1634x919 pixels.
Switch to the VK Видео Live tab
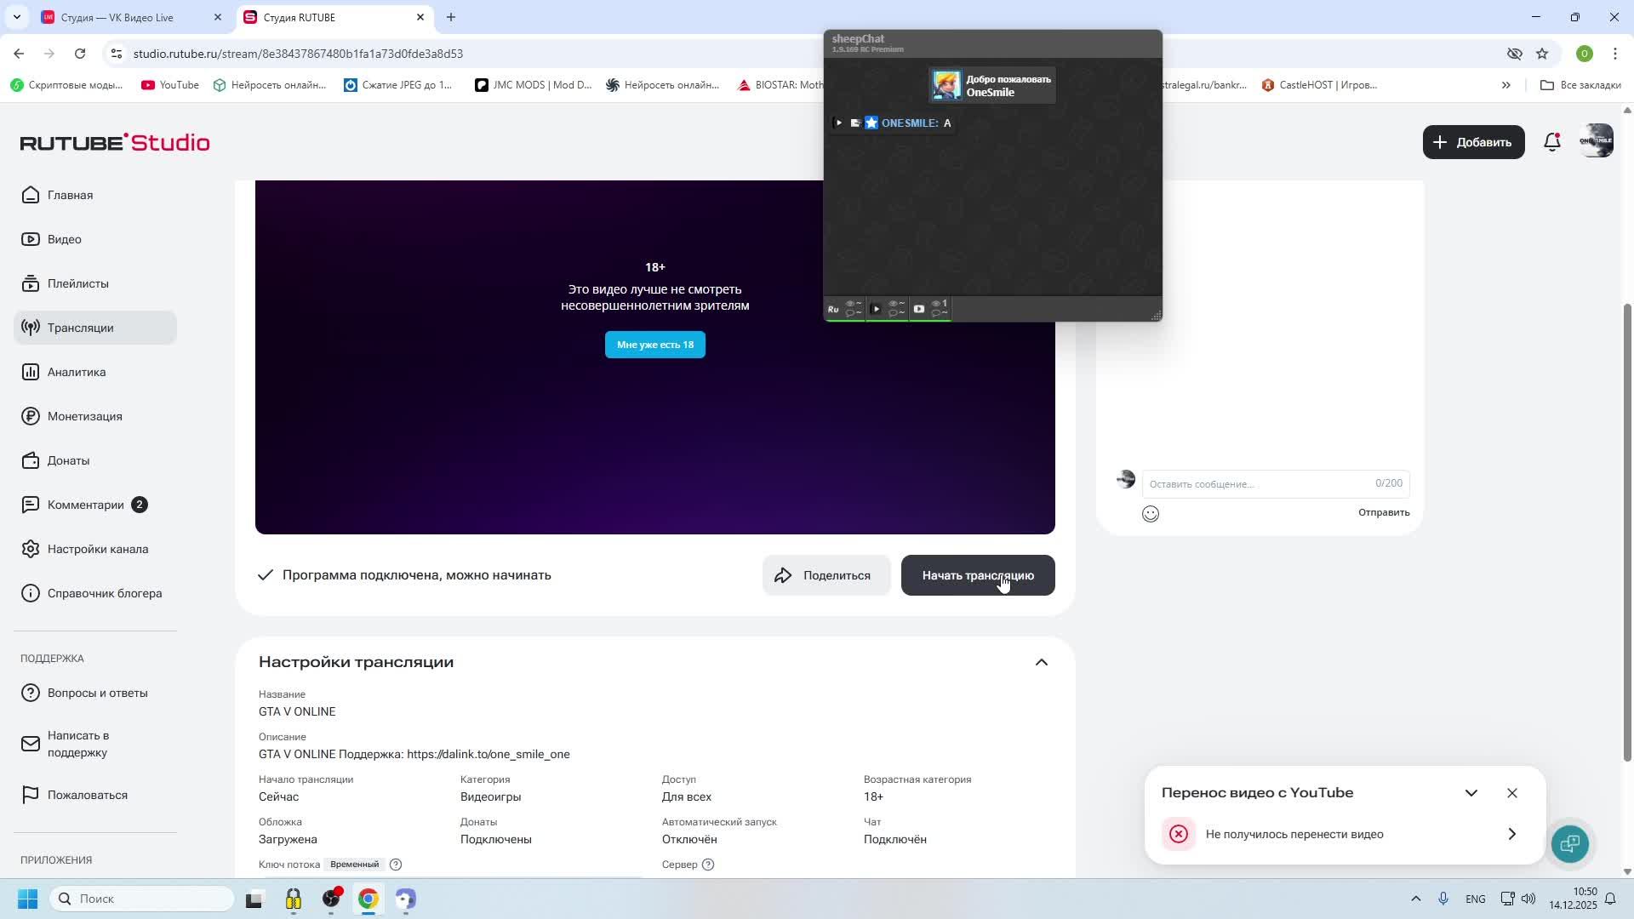coord(119,17)
